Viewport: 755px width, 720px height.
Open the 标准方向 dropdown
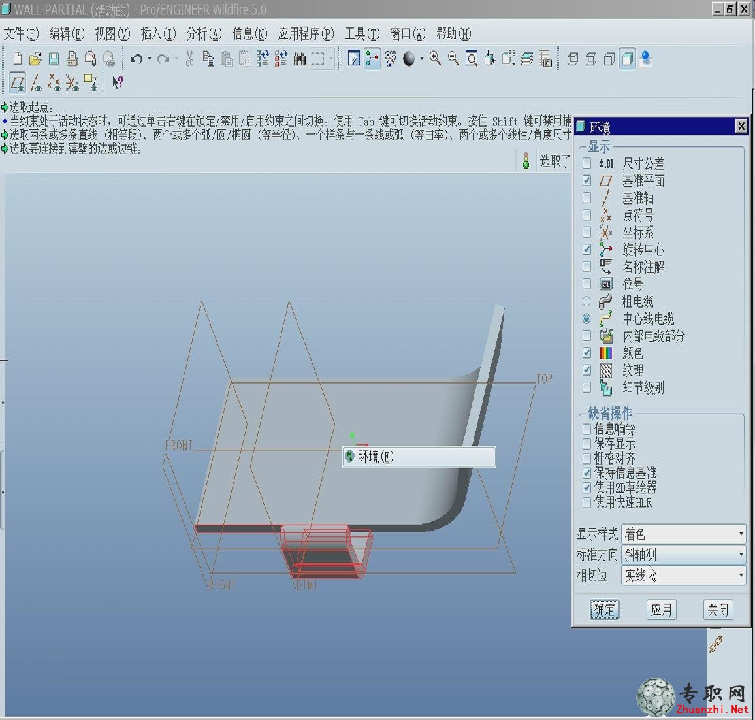pos(683,554)
